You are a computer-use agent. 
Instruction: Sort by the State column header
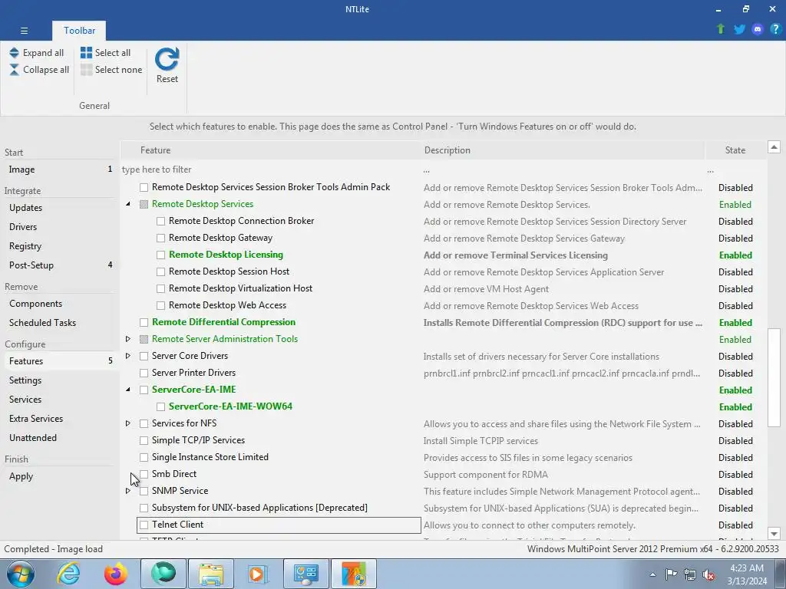(735, 150)
